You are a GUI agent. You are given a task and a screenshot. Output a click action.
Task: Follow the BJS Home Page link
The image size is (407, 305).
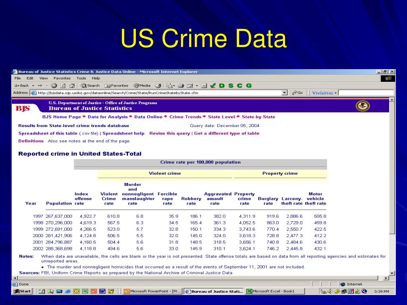tap(62, 117)
